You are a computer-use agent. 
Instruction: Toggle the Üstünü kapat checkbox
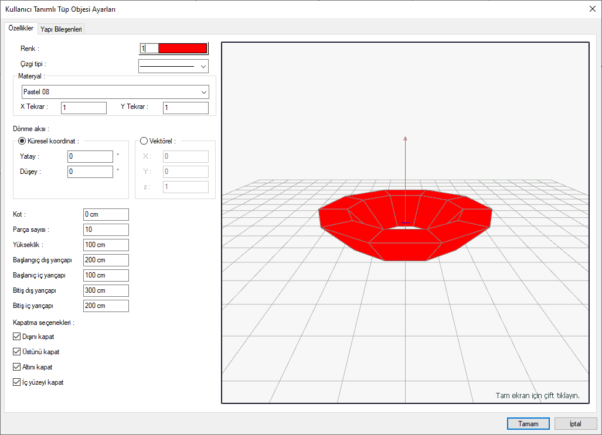tap(17, 352)
